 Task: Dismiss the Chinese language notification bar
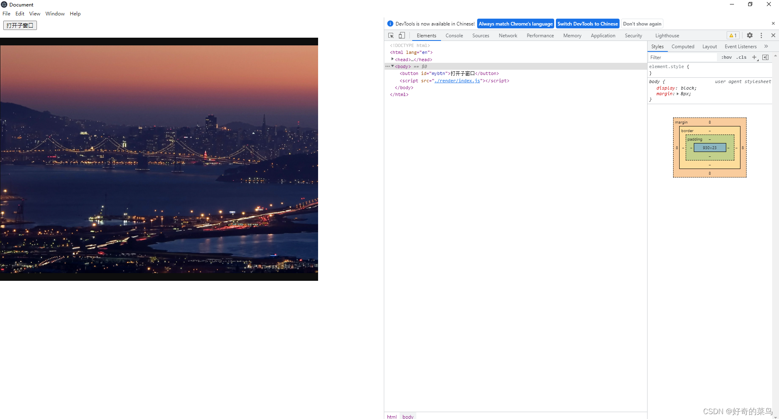pos(773,23)
